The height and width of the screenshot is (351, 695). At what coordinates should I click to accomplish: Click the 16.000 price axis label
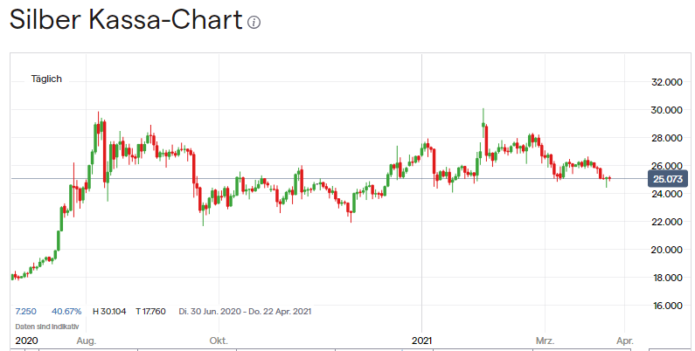pyautogui.click(x=666, y=306)
